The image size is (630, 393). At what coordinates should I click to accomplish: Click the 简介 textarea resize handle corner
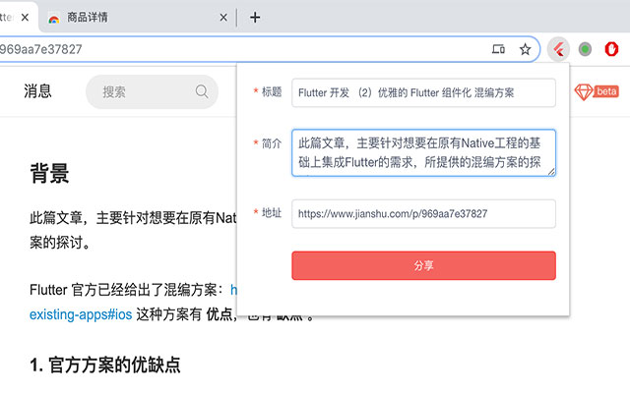point(551,172)
